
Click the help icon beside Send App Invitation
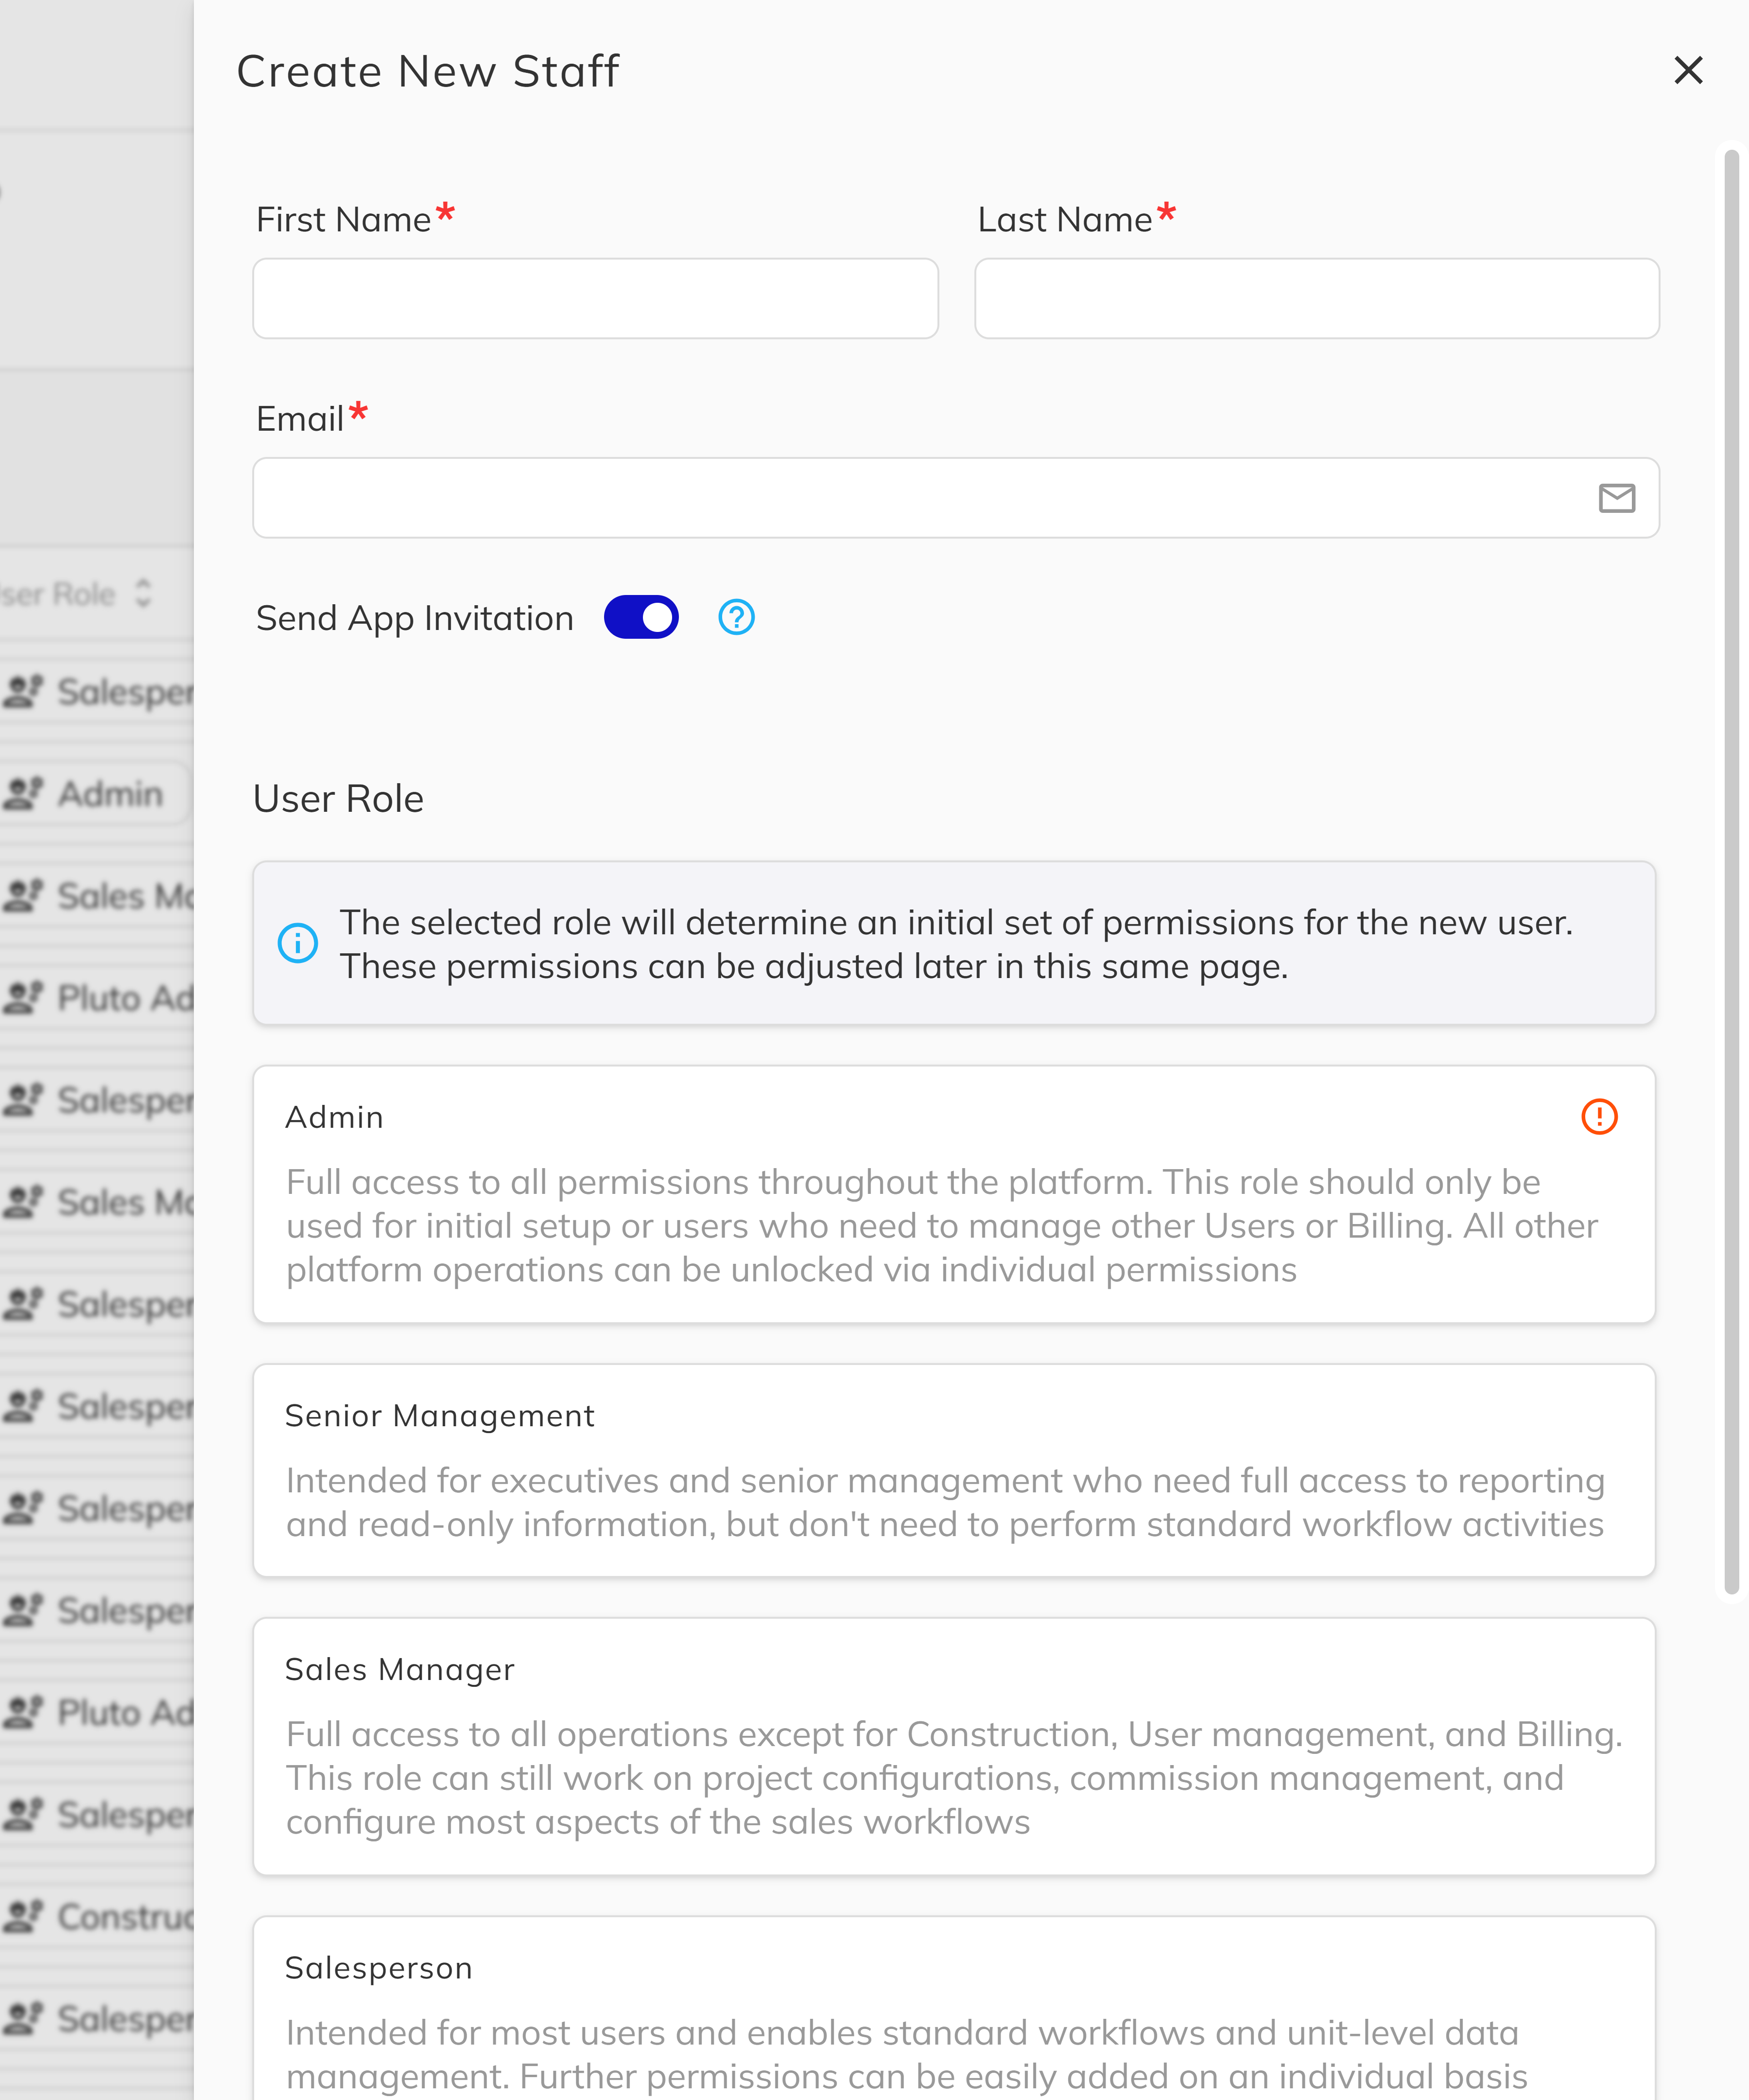[x=736, y=617]
